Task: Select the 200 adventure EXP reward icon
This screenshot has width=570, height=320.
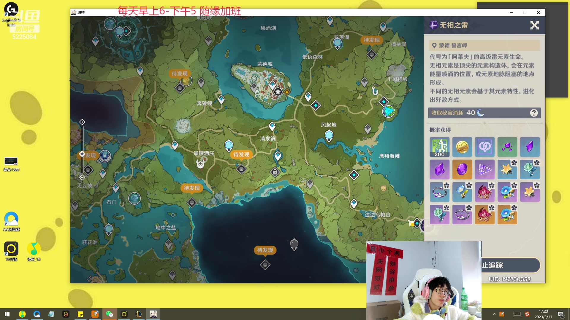Action: coord(439,147)
